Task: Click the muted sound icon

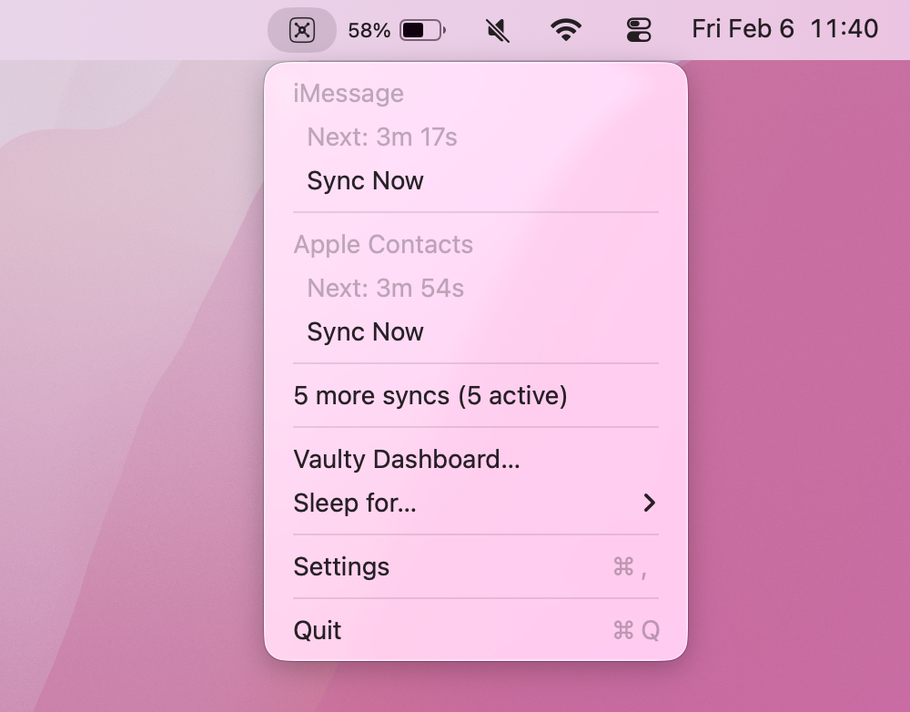Action: [497, 28]
